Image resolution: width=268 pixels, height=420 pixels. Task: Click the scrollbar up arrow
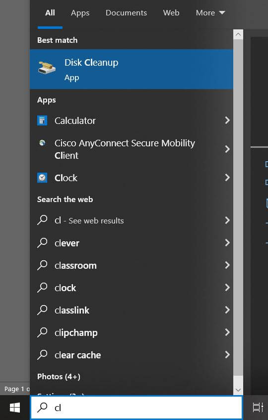pos(238,34)
